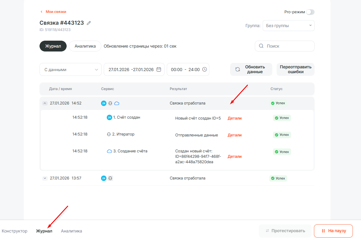The image size is (361, 240).
Task: Switch to the Аналитика tab at top
Action: (x=85, y=46)
